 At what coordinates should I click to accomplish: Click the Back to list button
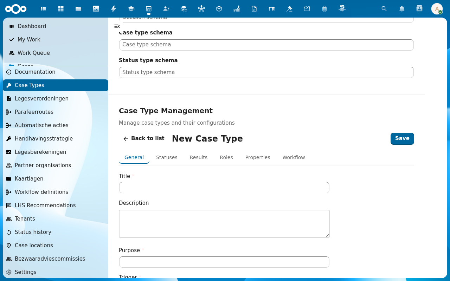click(143, 139)
